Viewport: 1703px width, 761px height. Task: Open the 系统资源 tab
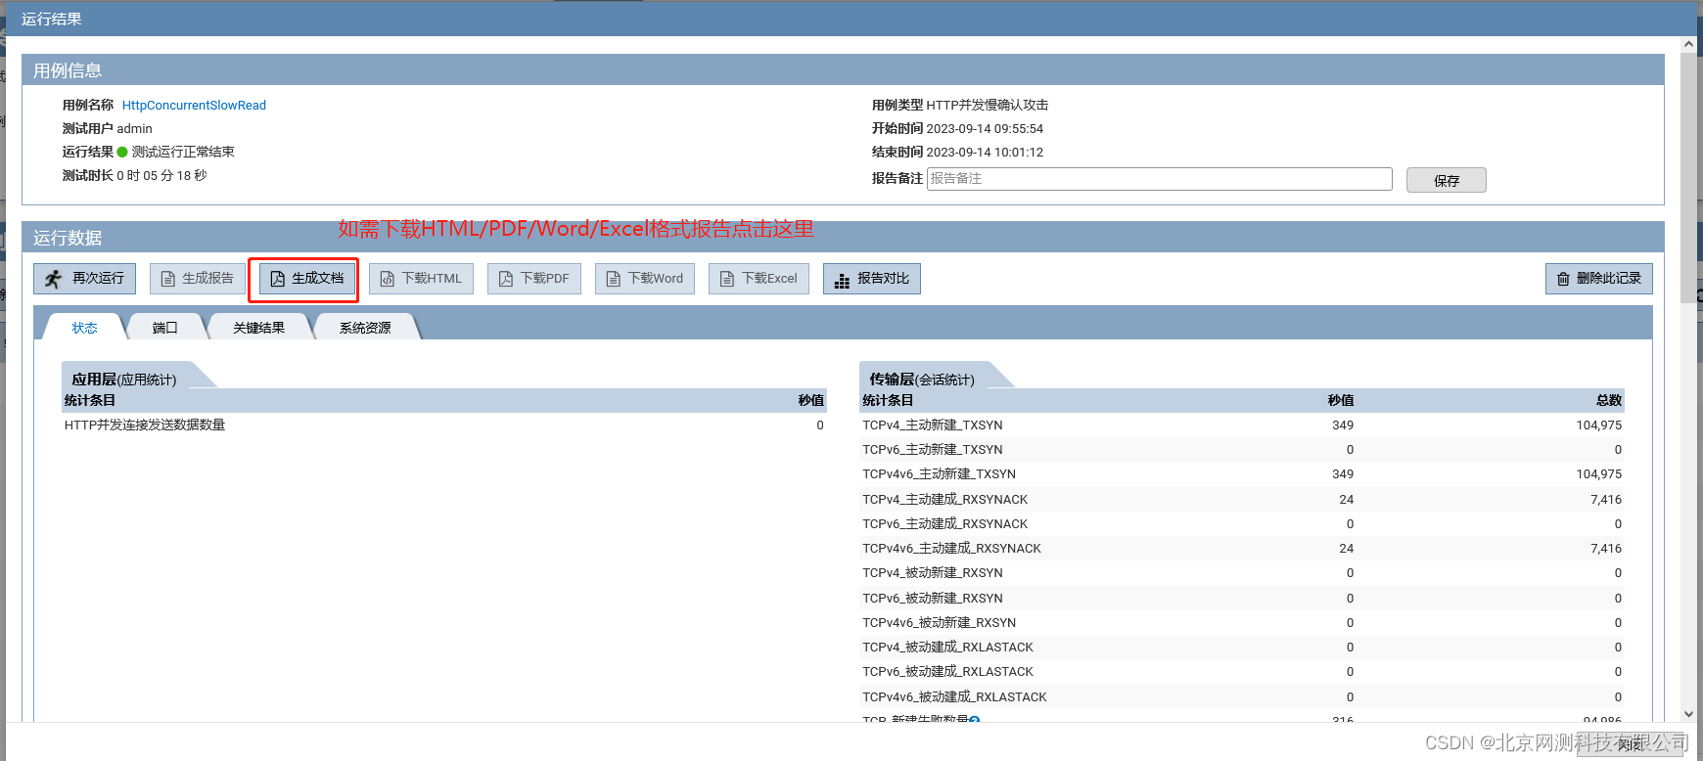[365, 328]
